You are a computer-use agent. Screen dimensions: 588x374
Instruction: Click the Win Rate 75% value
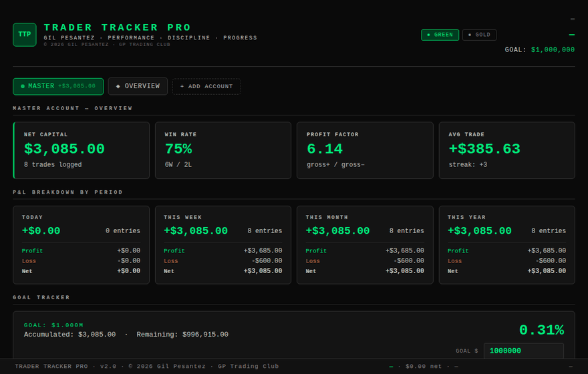click(178, 149)
